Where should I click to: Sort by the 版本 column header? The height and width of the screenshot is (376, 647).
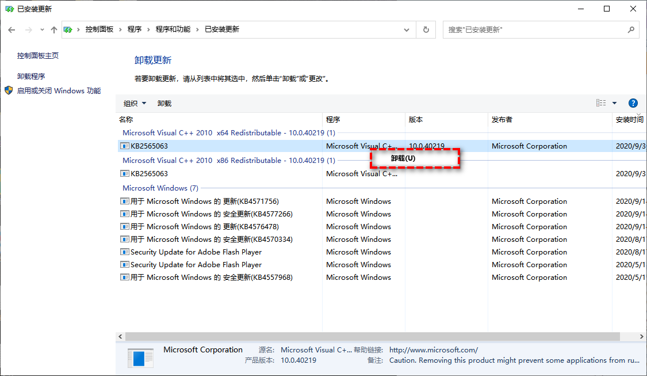tap(446, 120)
